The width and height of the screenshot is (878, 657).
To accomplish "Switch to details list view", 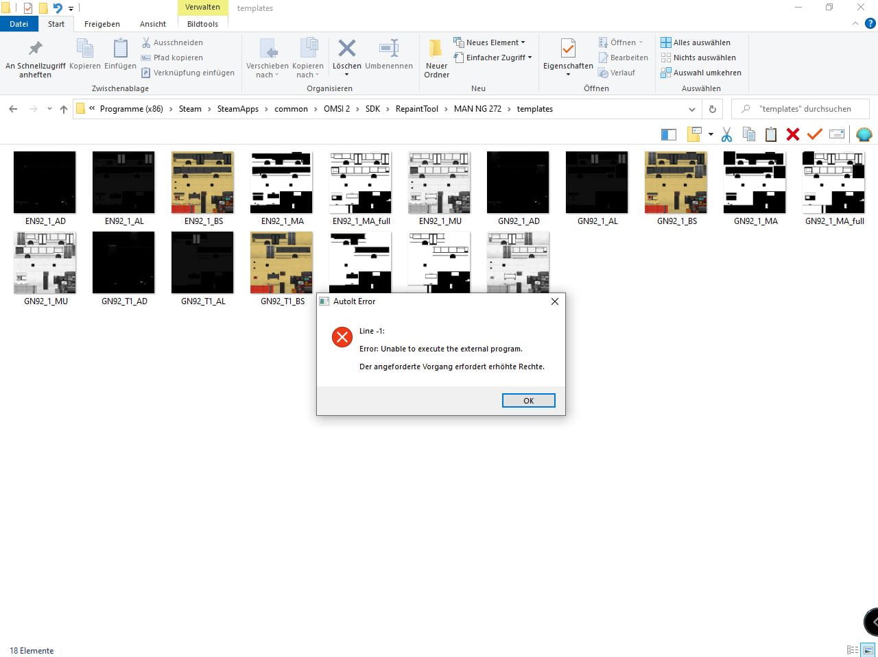I will [853, 650].
